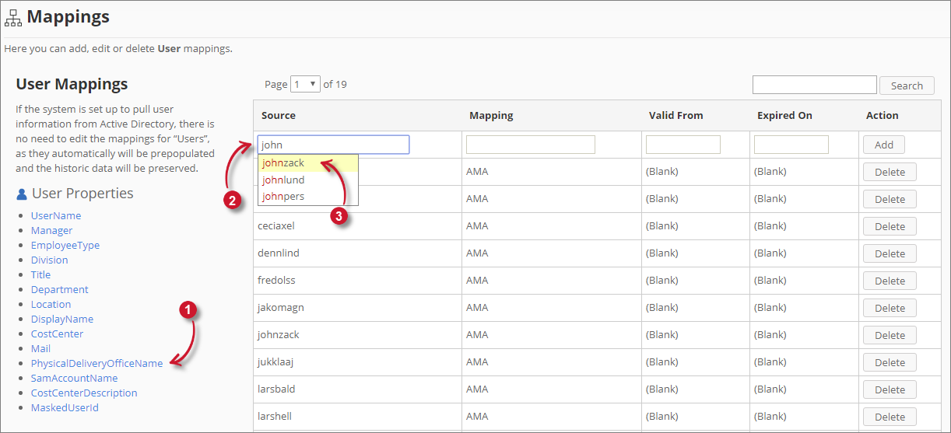Select johnzack from autocomplete suggestions
Viewport: 951px width, 433px height.
click(x=308, y=163)
